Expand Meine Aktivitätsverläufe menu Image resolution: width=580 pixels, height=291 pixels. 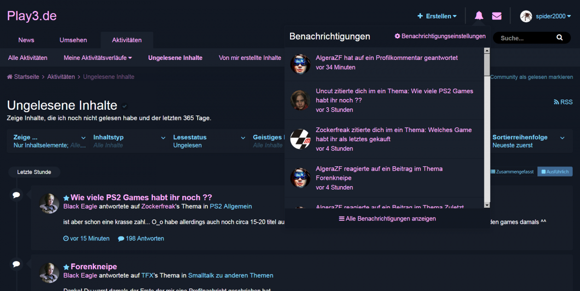point(98,58)
